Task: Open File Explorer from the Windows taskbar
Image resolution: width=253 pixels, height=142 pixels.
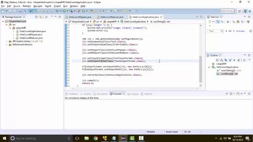Action: point(87,138)
